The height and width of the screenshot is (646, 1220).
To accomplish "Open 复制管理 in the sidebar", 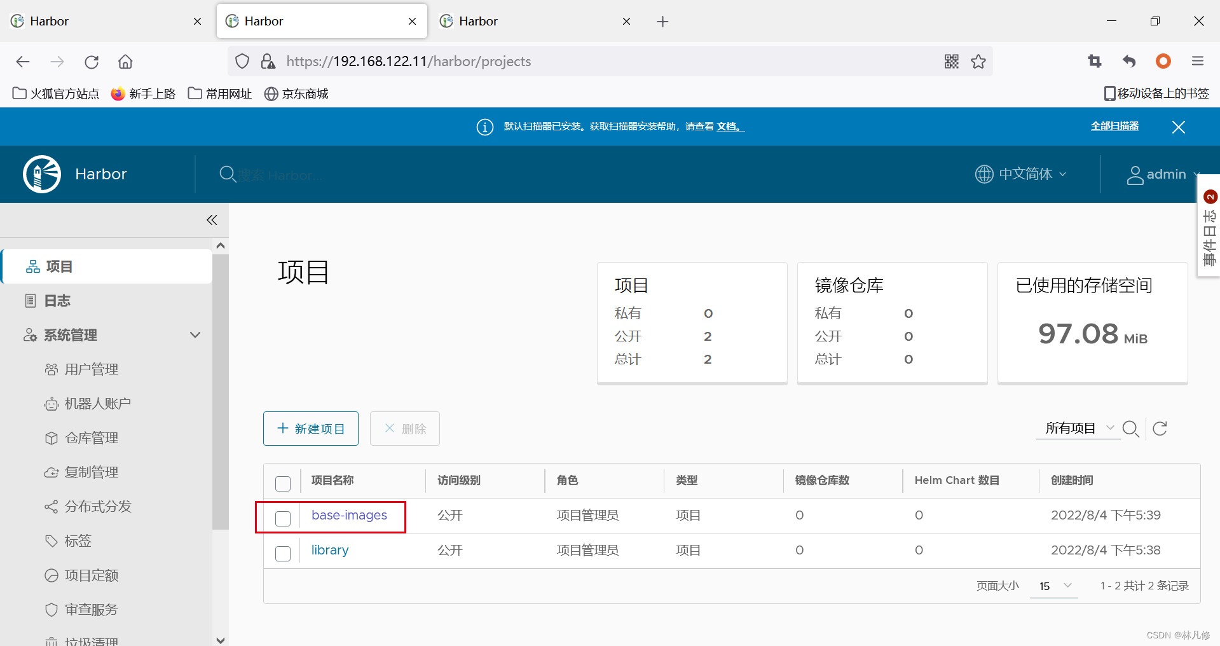I will point(93,472).
